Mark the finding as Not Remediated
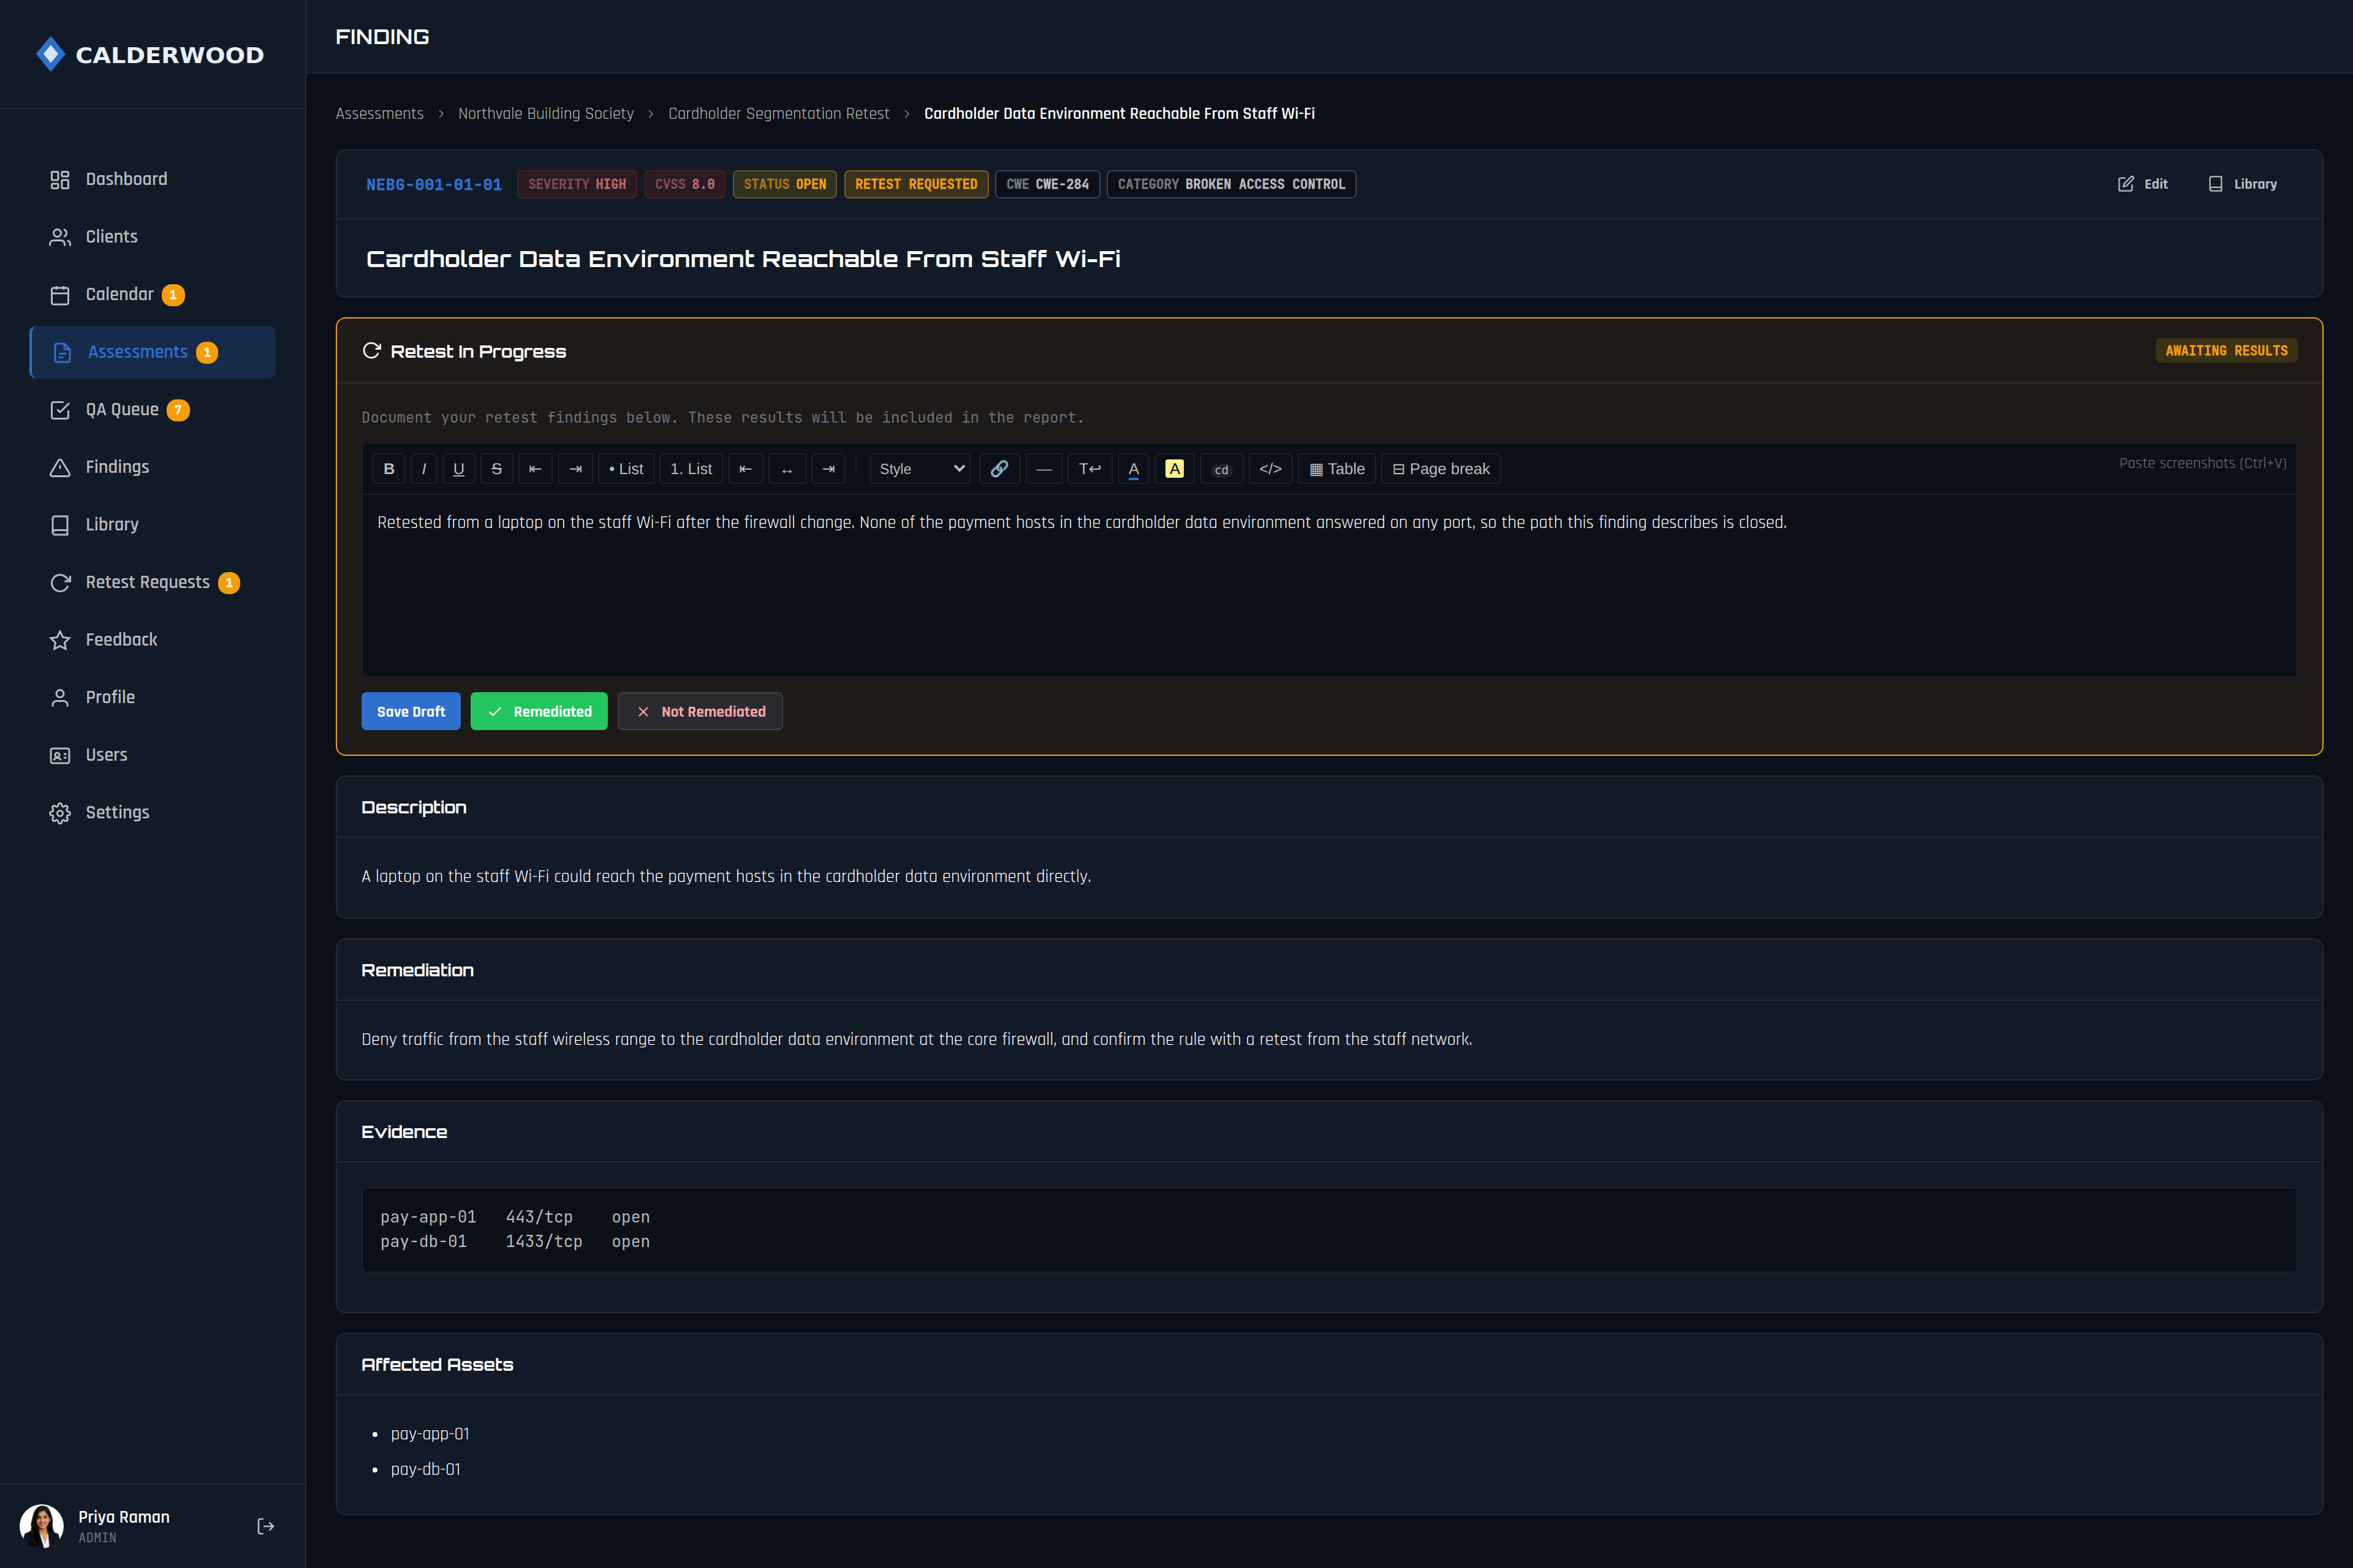The image size is (2353, 1568). [x=699, y=711]
